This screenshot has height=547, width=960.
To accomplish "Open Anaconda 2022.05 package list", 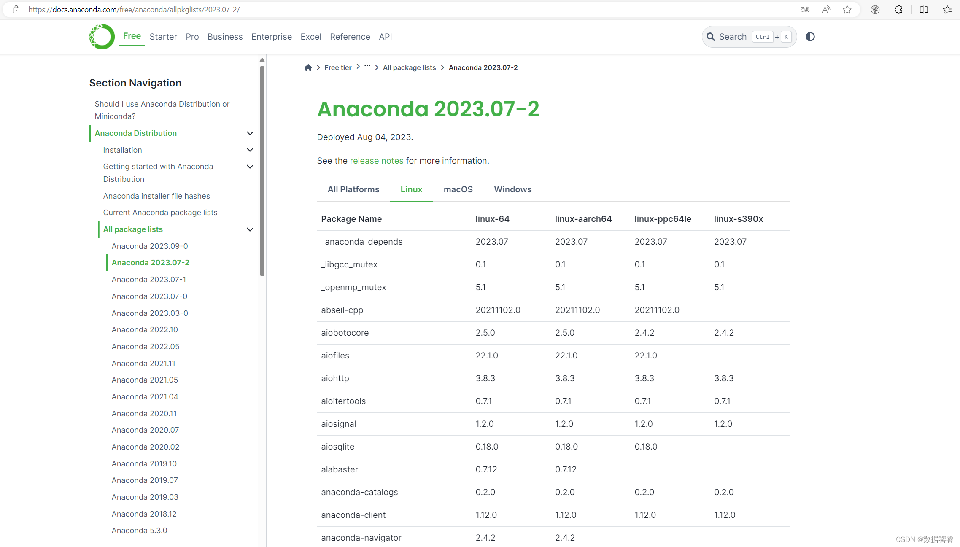I will (146, 347).
